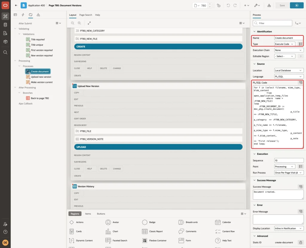The height and width of the screenshot is (248, 306).
Task: Redo the last change
Action: 235,5
